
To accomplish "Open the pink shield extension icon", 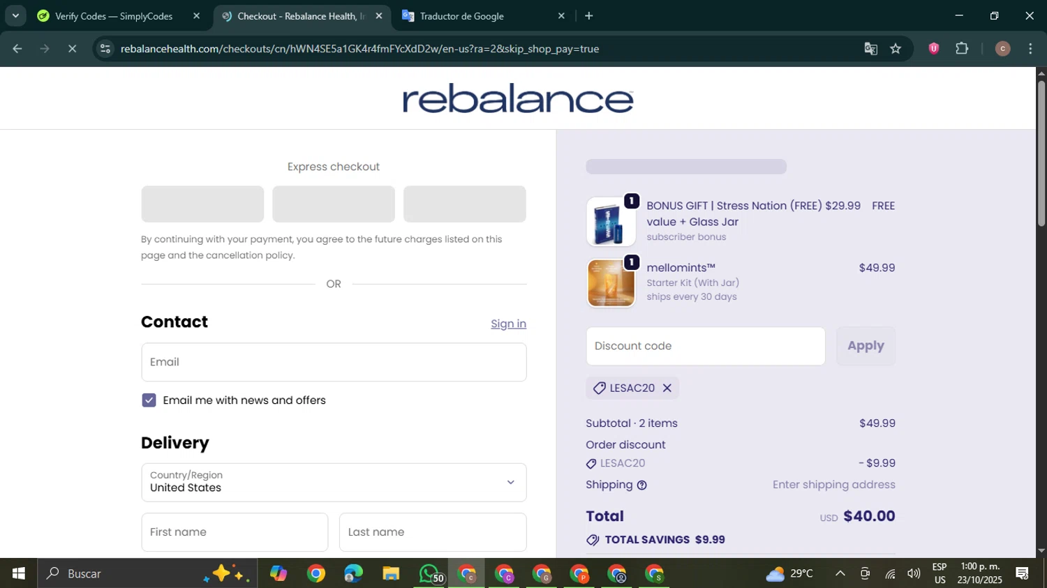I will coord(934,49).
